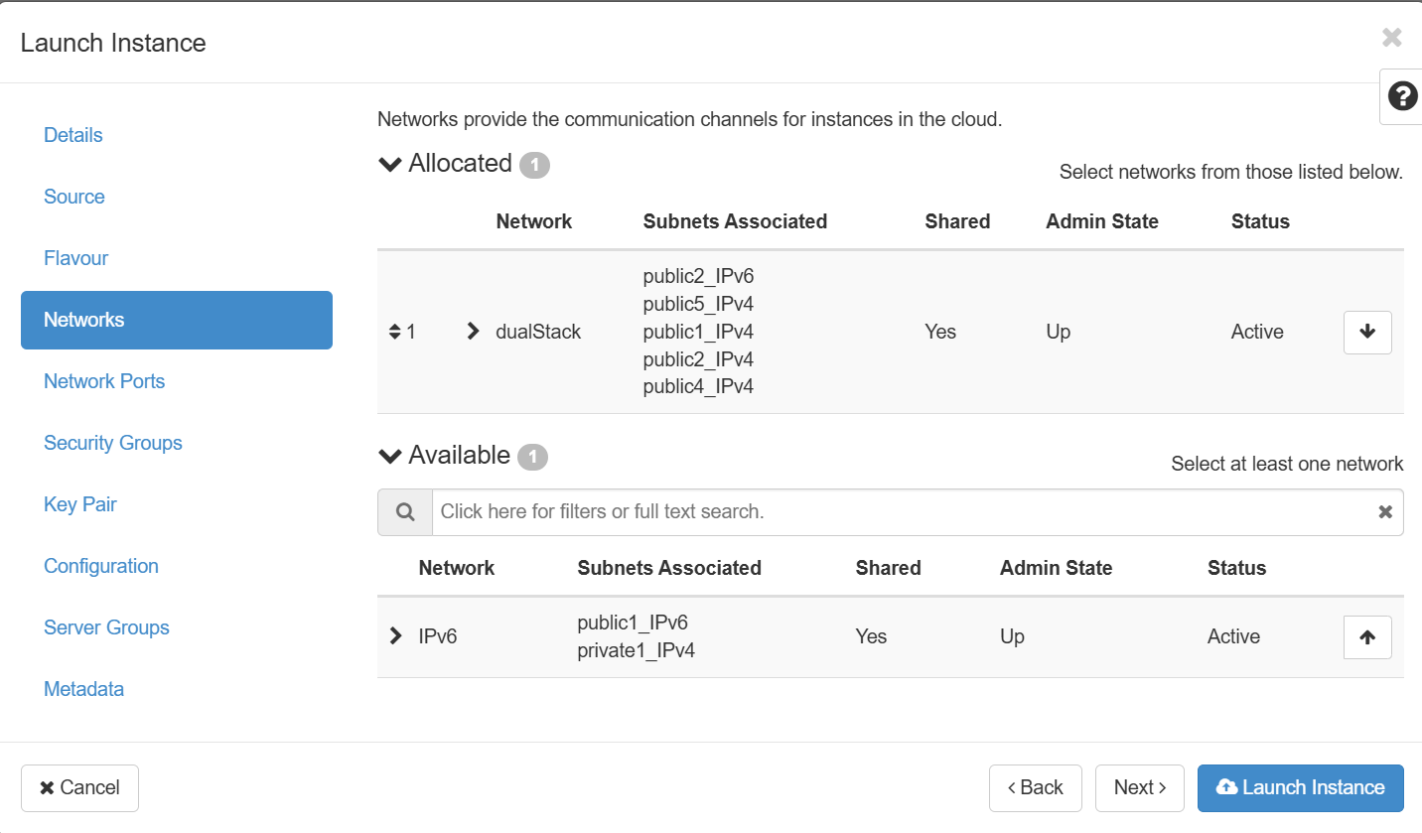Expand IPv6 network row details

click(396, 636)
